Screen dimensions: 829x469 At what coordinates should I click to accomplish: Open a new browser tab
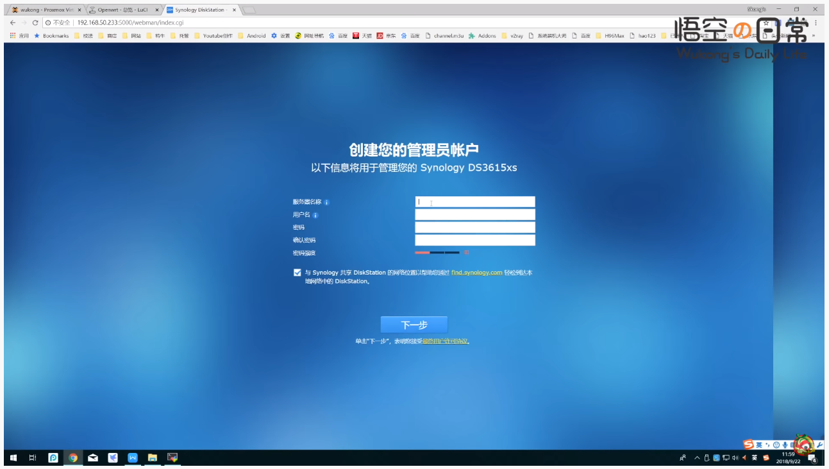click(249, 10)
